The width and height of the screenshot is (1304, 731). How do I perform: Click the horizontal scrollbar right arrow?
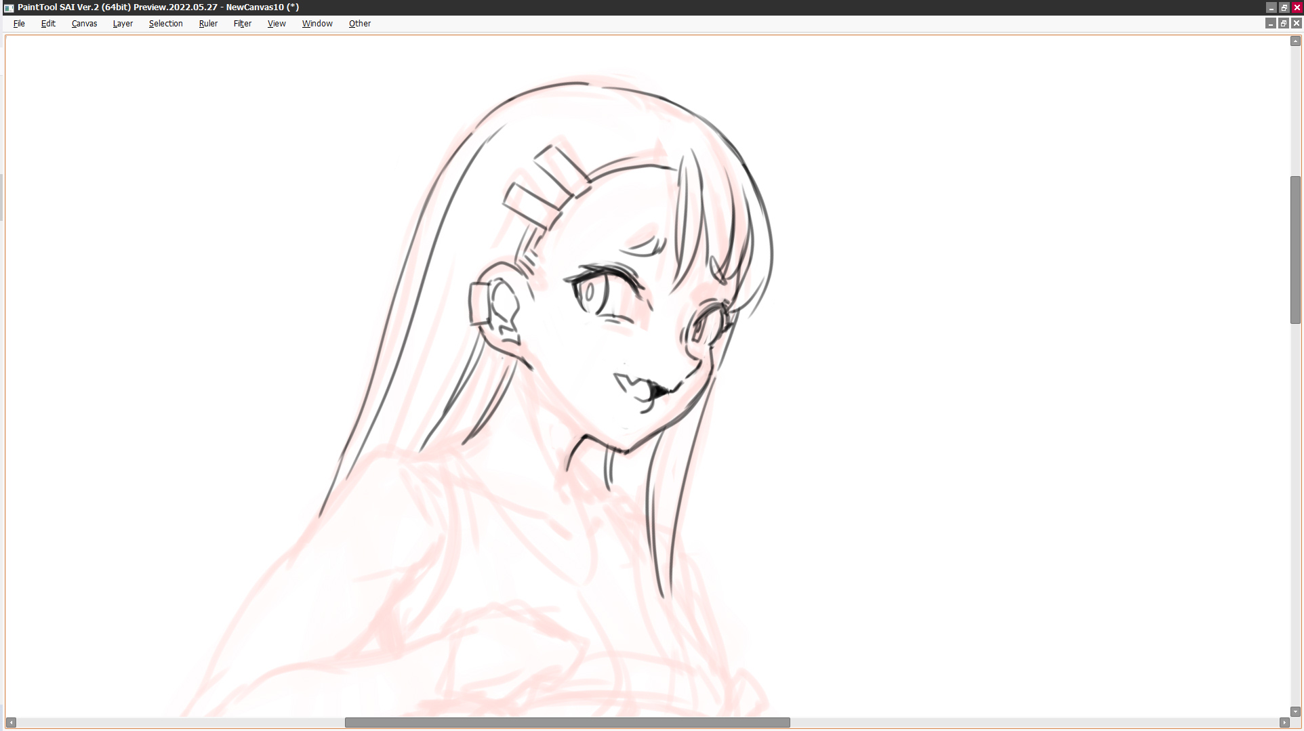tap(1284, 723)
